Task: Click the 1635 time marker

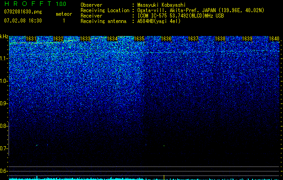Action: [x=139, y=39]
